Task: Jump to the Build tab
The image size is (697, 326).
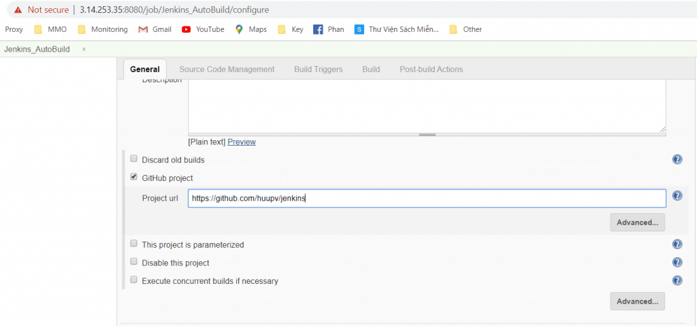Action: (371, 69)
